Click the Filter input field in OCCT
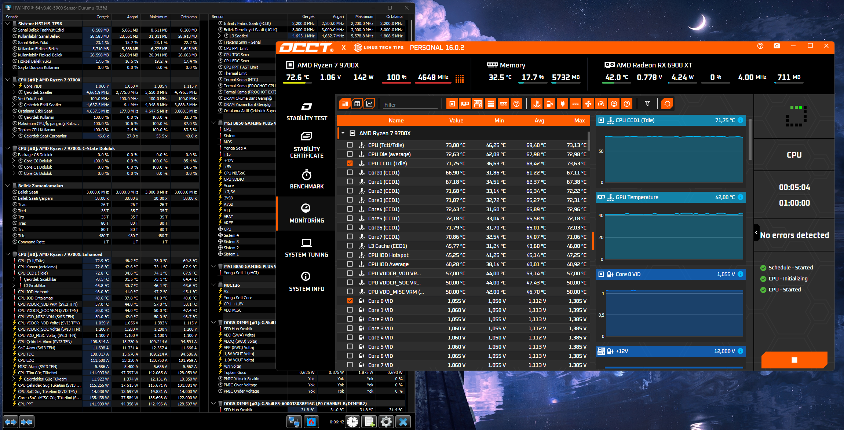The width and height of the screenshot is (844, 430). (x=410, y=104)
